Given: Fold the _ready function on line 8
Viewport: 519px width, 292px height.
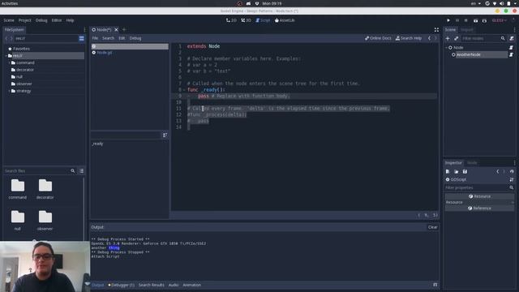Looking at the screenshot, I should (x=184, y=90).
